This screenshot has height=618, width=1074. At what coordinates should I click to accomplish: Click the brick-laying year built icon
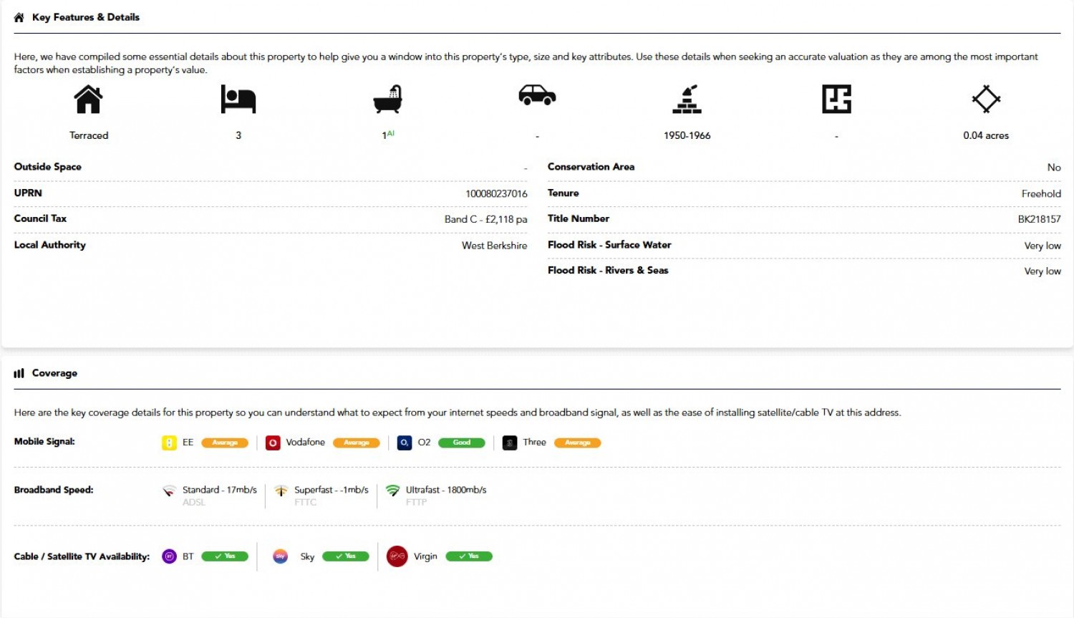[687, 100]
